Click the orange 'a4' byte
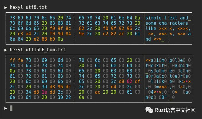 pos(28,34)
